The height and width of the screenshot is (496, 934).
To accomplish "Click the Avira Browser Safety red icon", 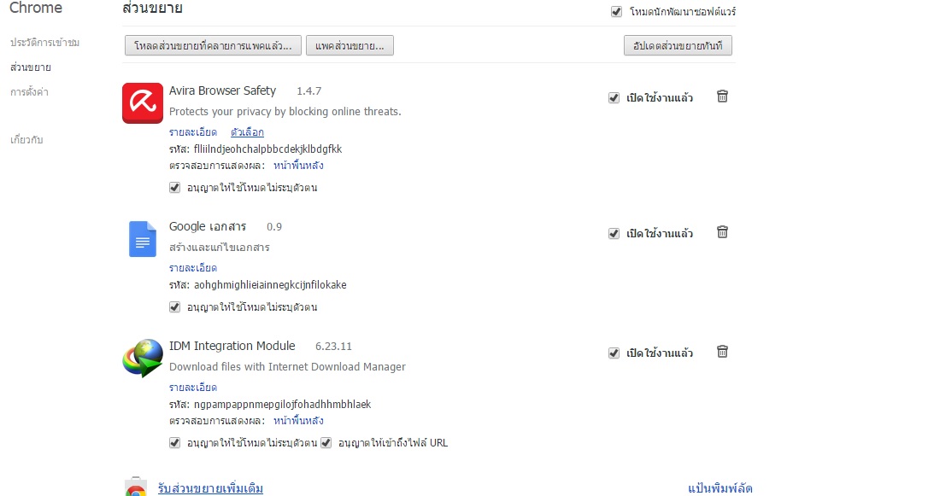I will point(143,103).
